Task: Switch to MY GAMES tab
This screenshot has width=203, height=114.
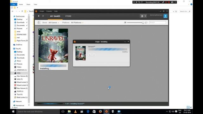Action: coord(55,16)
